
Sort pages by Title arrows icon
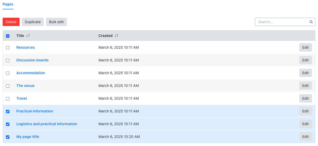click(28, 36)
